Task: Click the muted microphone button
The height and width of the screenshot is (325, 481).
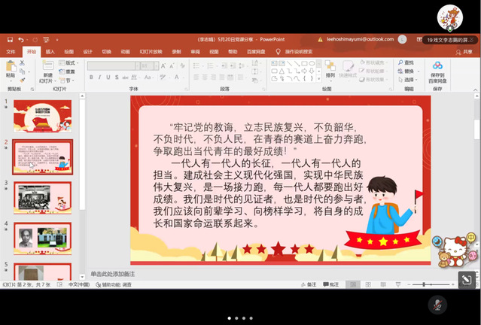Action: pyautogui.click(x=436, y=304)
